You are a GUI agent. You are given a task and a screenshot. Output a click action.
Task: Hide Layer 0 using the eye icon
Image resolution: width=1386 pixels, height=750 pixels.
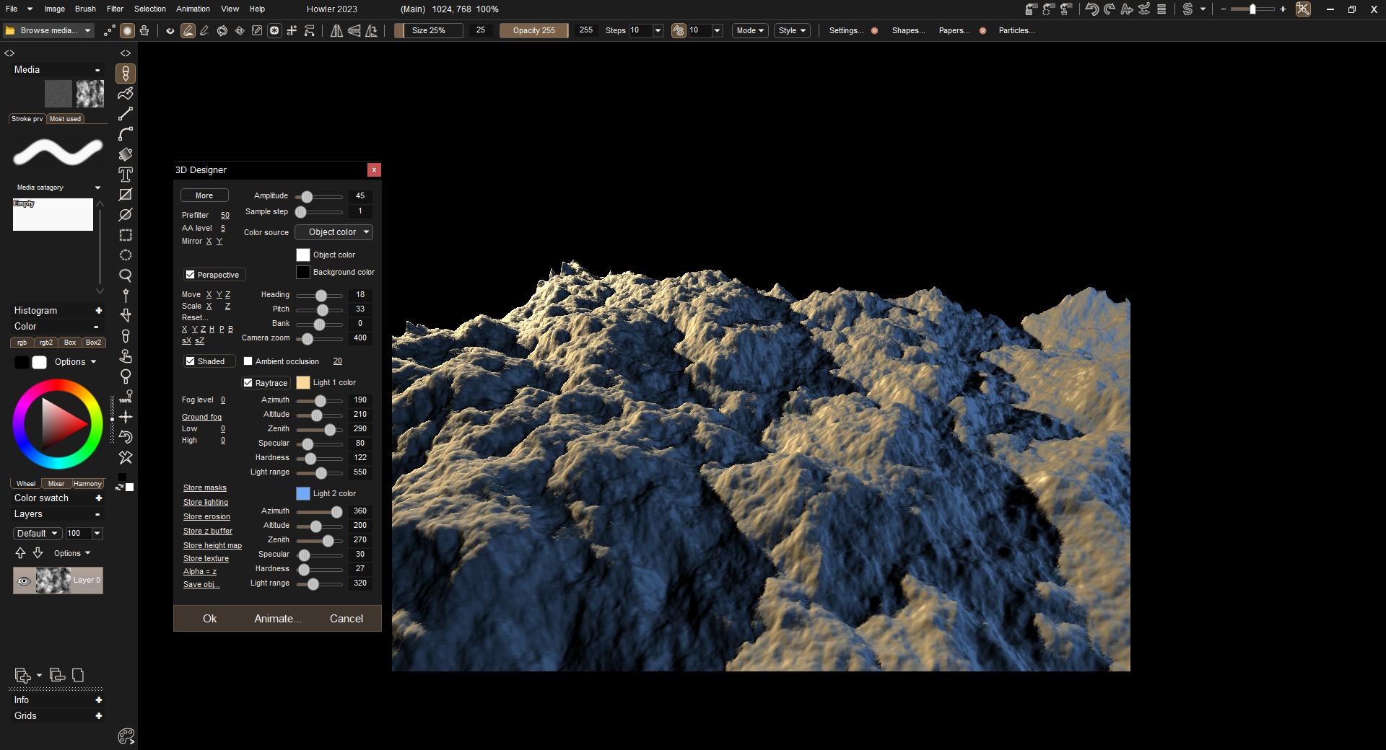24,581
